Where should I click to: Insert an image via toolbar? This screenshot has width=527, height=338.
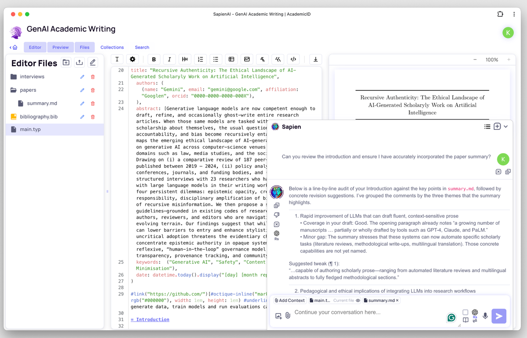(x=247, y=59)
